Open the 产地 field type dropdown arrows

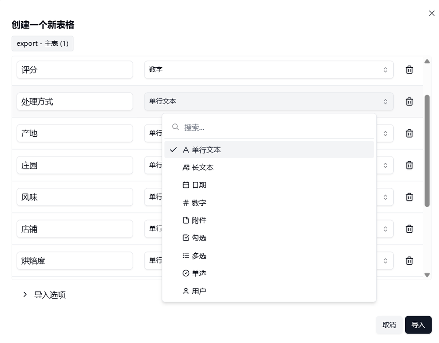tap(385, 133)
